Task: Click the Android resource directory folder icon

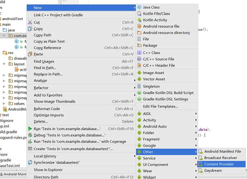Action: point(139,33)
